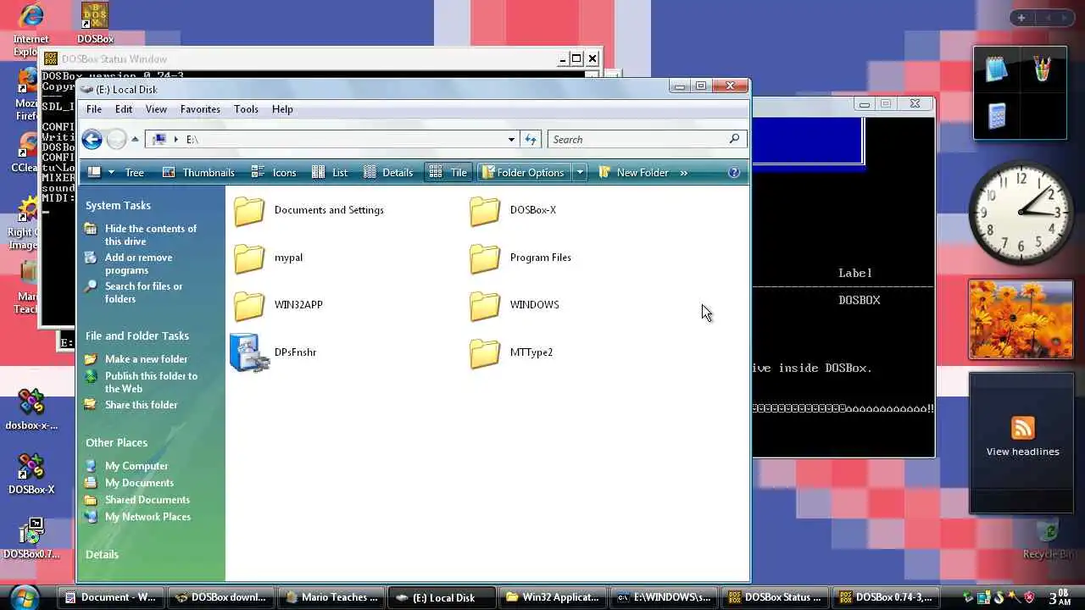Click the Windows Start orb
This screenshot has height=610, width=1085.
(25, 596)
